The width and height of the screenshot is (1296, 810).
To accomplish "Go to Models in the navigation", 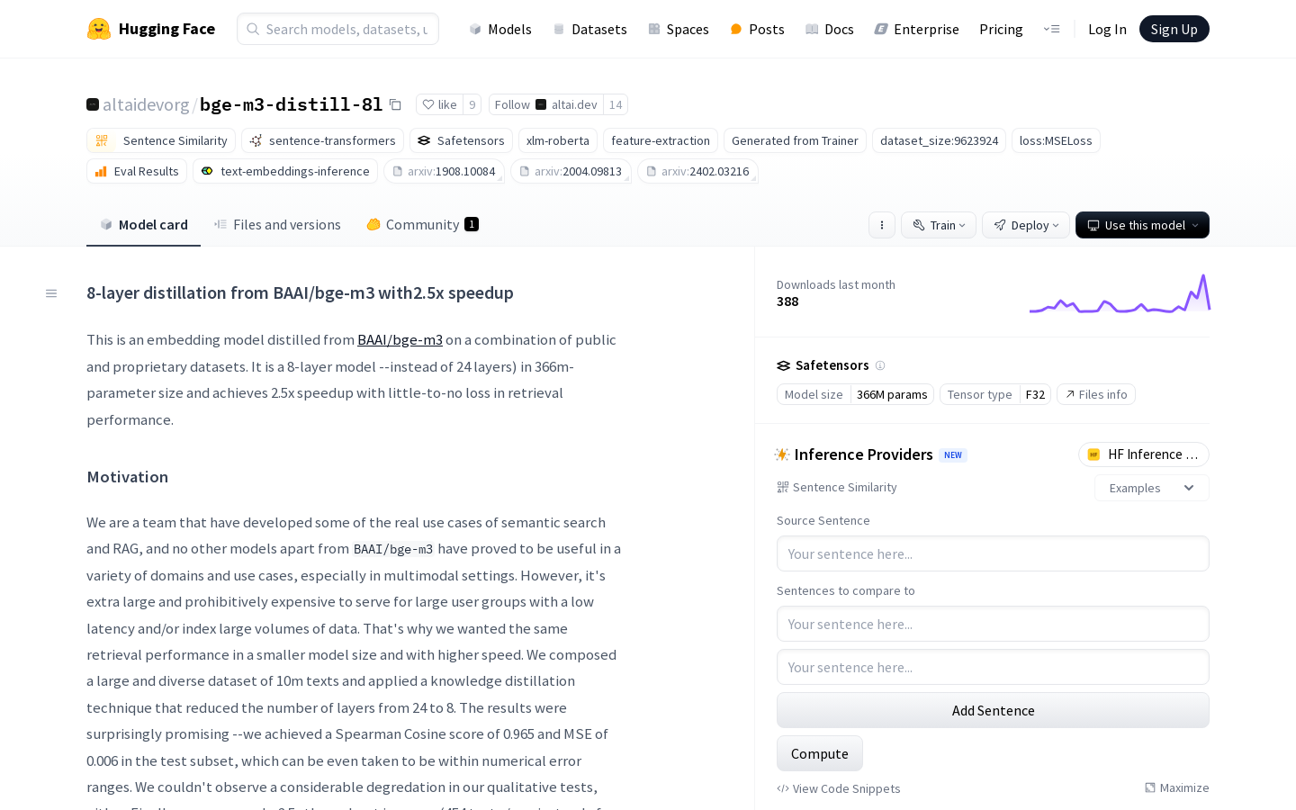I will (x=500, y=29).
